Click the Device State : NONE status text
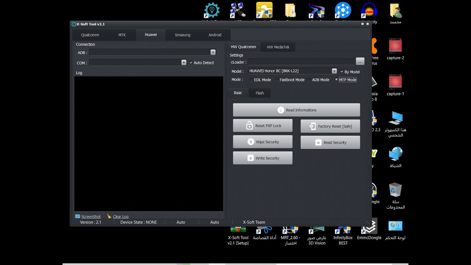The width and height of the screenshot is (471, 265). [x=139, y=222]
